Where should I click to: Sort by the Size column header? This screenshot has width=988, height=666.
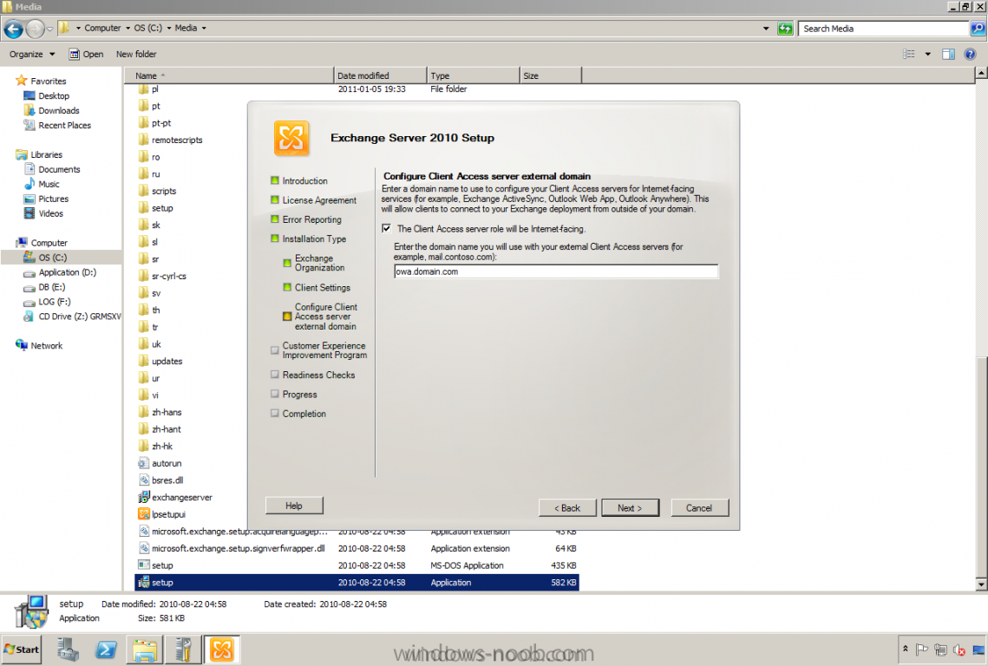click(551, 75)
